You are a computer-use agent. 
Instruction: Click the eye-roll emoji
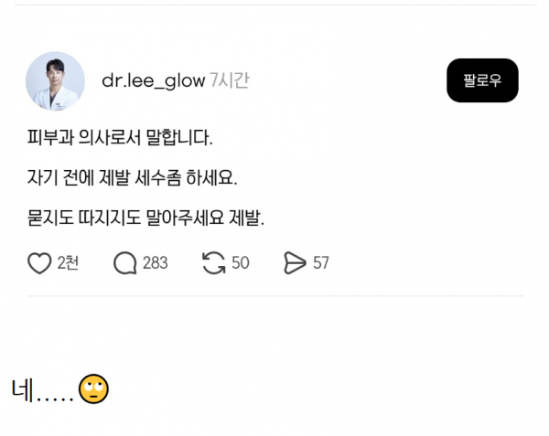93,389
